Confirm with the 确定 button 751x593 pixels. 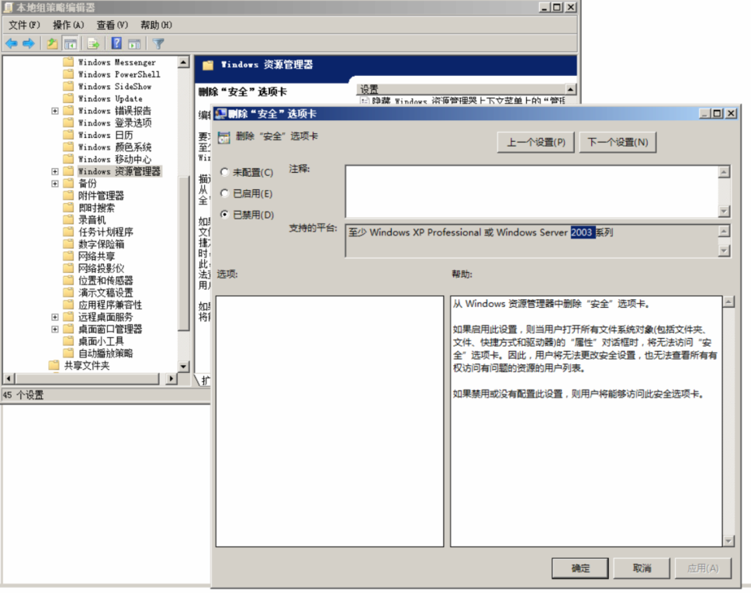(x=580, y=568)
